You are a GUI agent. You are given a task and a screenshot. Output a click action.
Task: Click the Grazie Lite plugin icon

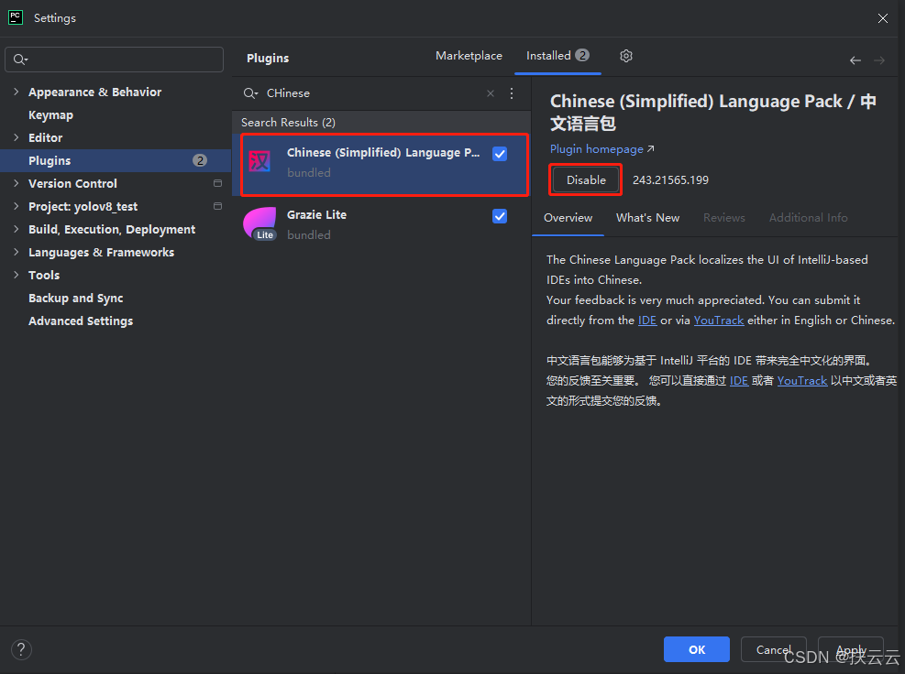259,223
